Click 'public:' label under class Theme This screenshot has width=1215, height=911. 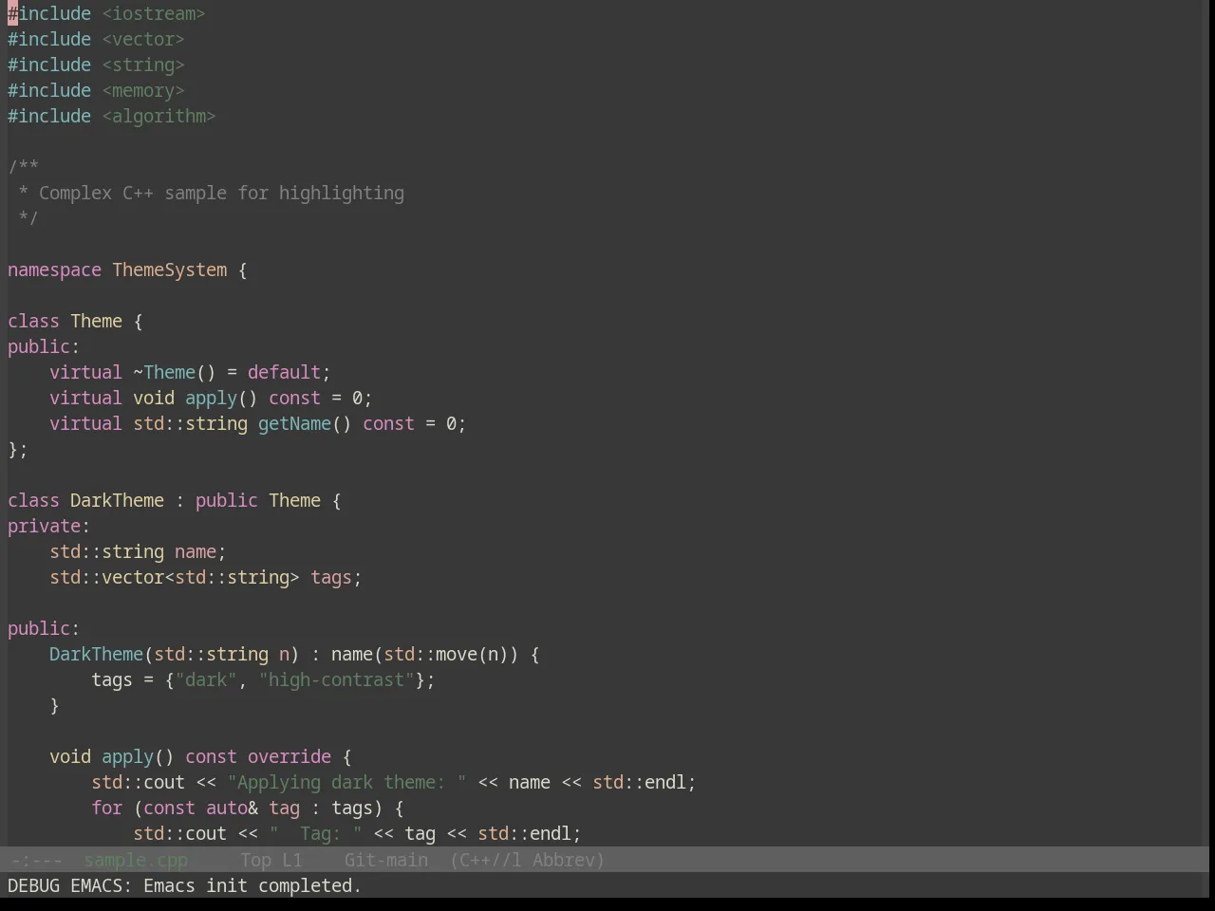pyautogui.click(x=44, y=346)
